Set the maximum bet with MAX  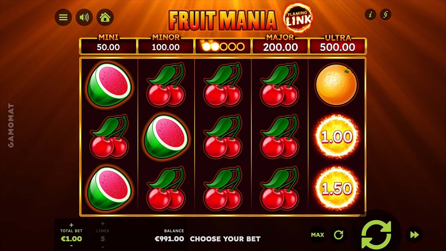pyautogui.click(x=317, y=235)
